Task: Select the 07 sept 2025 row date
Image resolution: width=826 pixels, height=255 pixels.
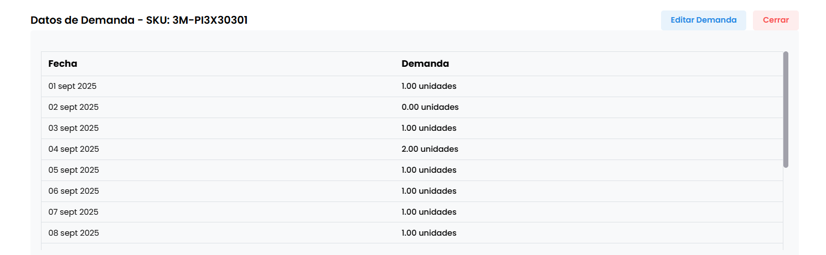Action: point(74,212)
